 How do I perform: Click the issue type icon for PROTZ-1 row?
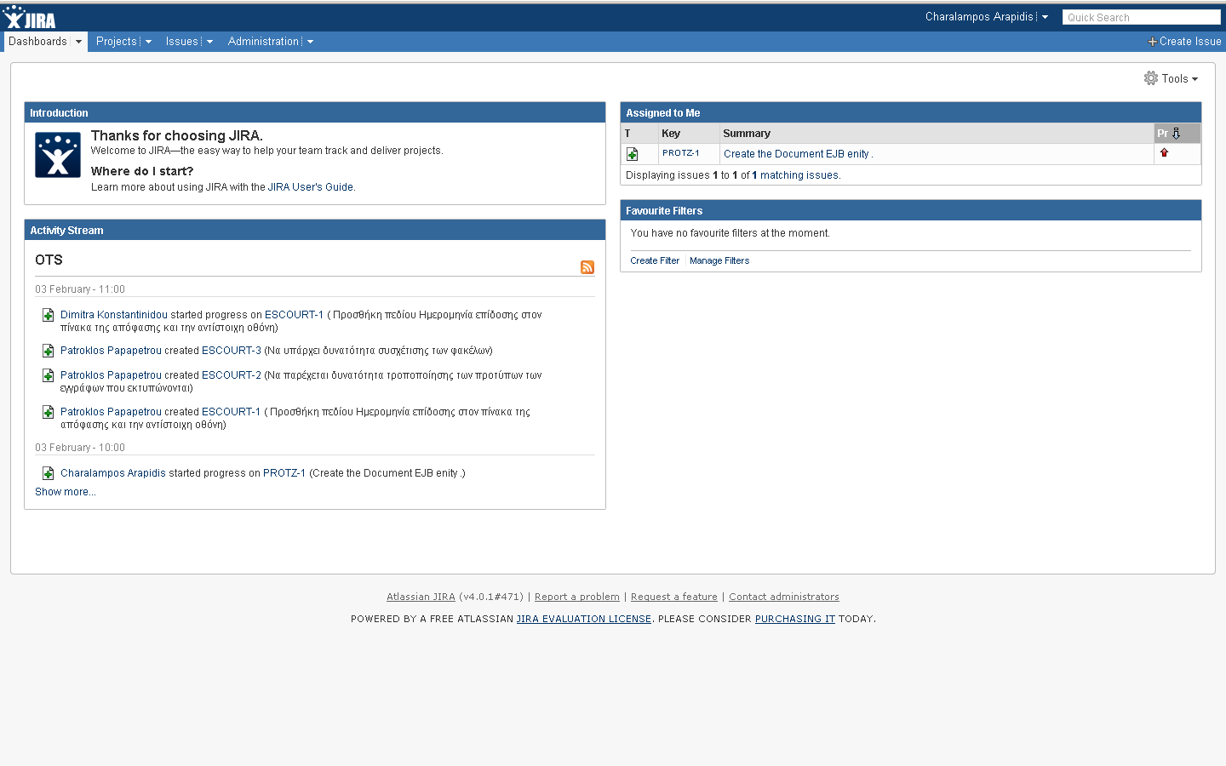pyautogui.click(x=632, y=154)
